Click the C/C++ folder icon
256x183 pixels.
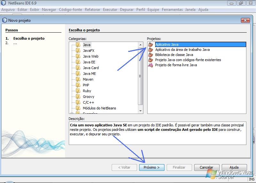(78, 102)
